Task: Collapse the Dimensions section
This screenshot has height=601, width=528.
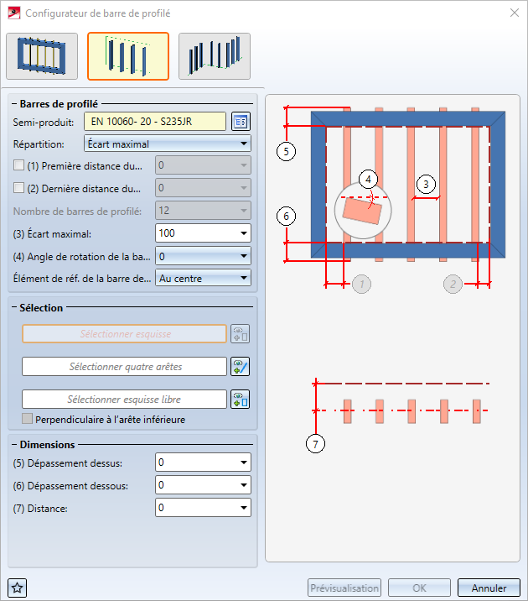Action: (14, 445)
